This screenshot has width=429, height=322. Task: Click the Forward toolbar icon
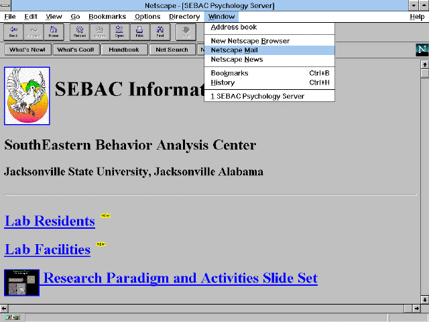click(x=34, y=32)
